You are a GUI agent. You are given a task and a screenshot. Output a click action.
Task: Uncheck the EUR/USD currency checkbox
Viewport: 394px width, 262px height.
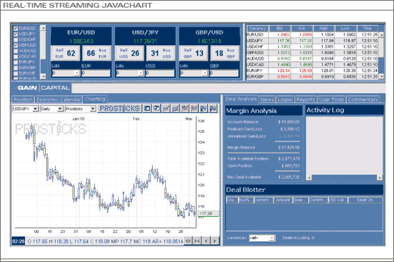(15, 28)
